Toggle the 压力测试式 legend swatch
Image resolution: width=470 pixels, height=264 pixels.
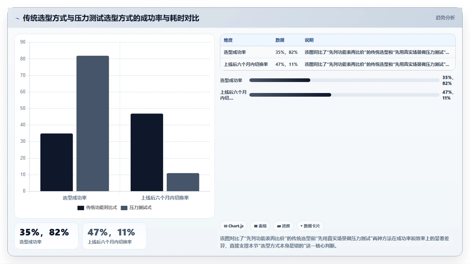(x=124, y=208)
